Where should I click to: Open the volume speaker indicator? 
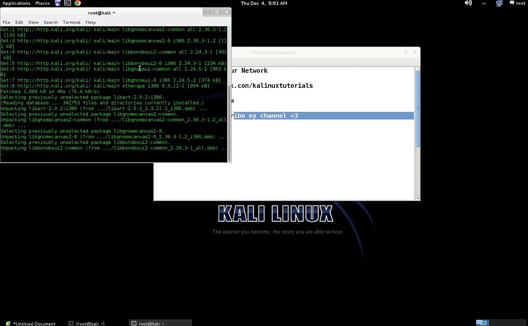[468, 3]
